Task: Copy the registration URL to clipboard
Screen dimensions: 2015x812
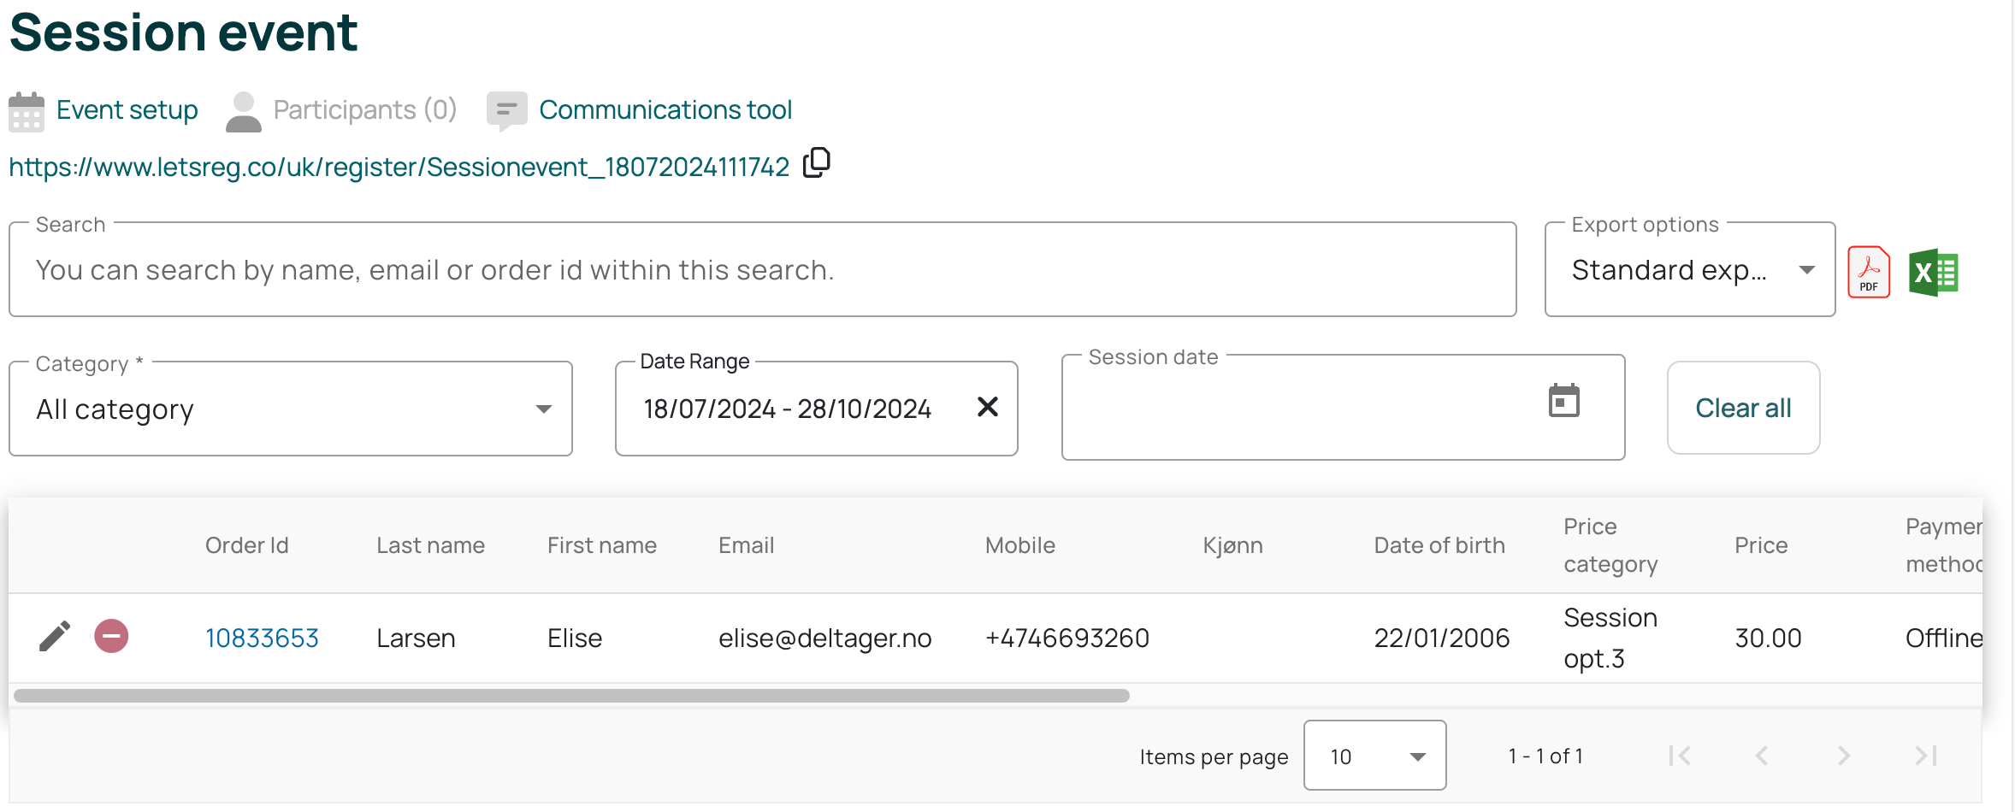Action: 817,162
